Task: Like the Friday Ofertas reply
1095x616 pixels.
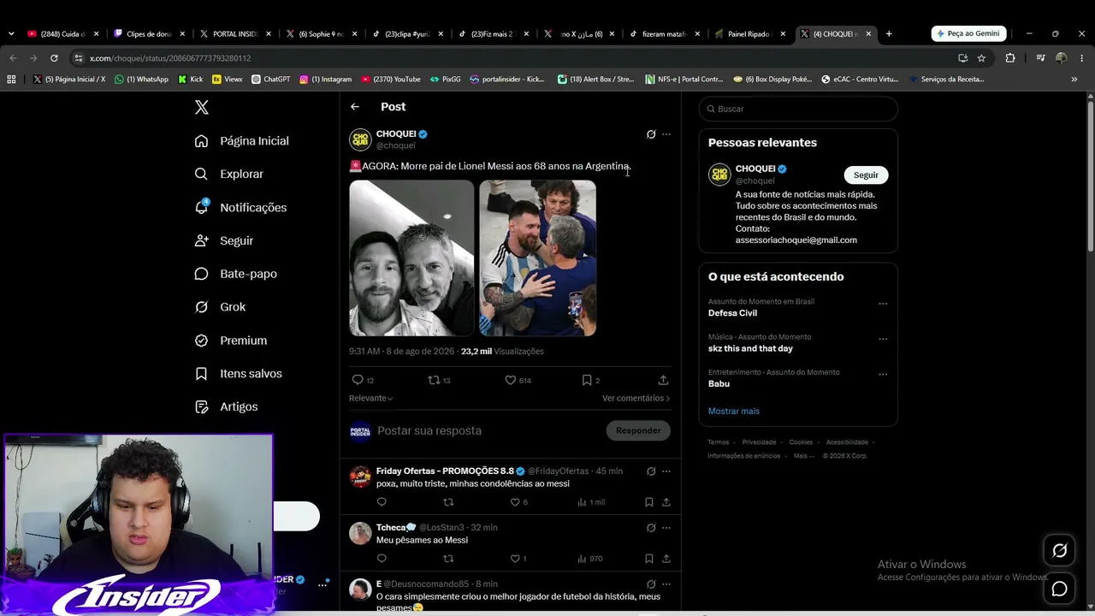Action: [515, 502]
